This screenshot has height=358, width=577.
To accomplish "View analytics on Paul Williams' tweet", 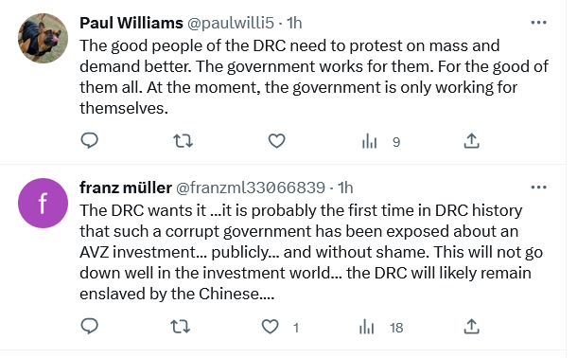I will tap(381, 141).
